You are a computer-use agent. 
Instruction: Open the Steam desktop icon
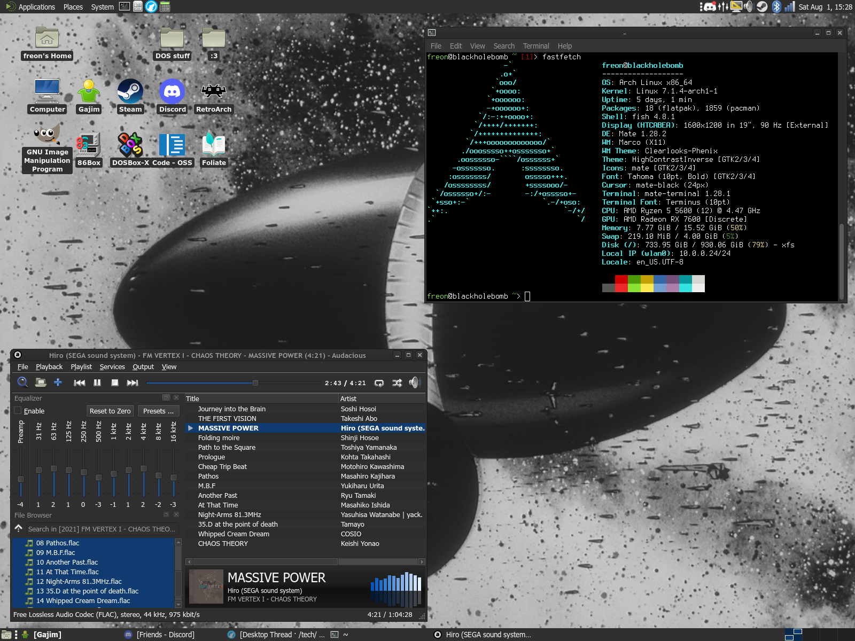(x=130, y=96)
